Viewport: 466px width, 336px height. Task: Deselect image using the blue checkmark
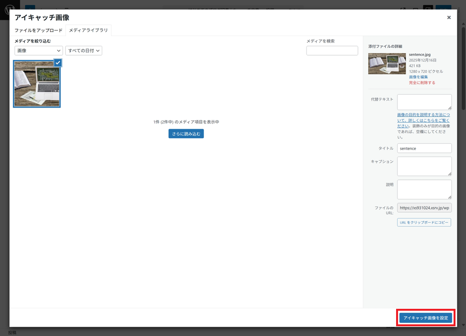coord(57,63)
